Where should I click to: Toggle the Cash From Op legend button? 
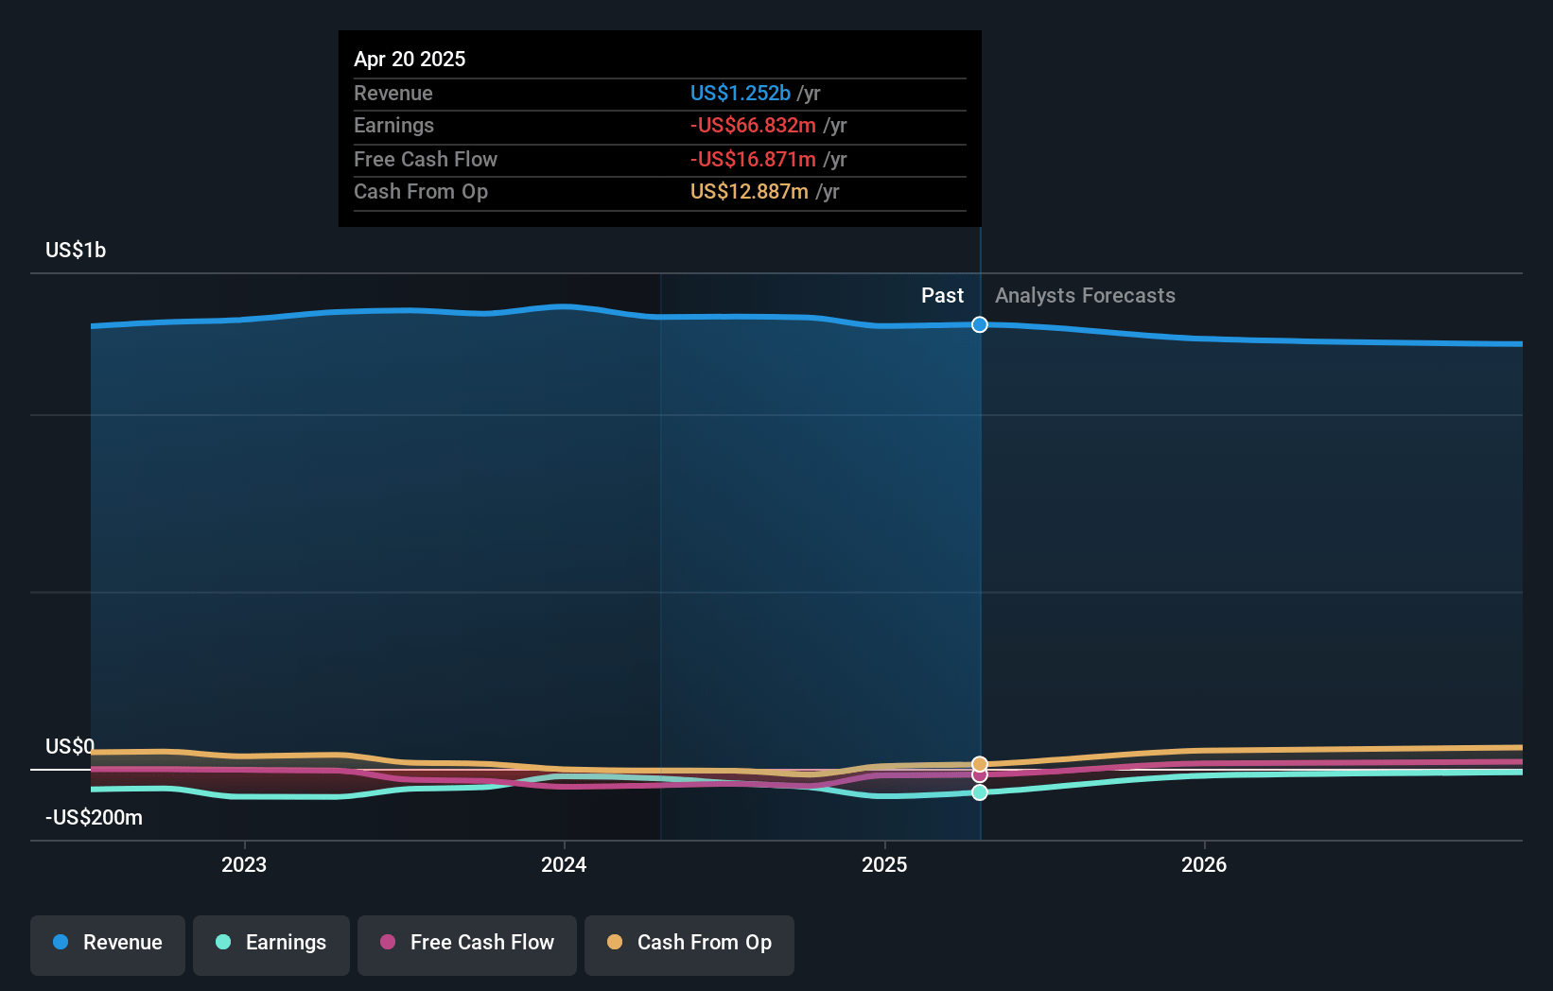(689, 945)
